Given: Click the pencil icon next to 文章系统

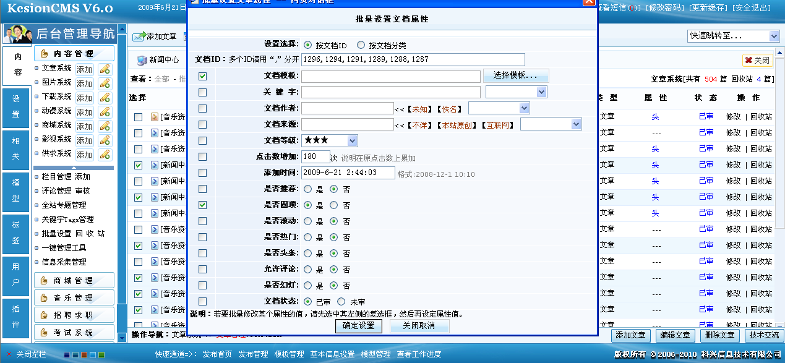Looking at the screenshot, I should (105, 69).
